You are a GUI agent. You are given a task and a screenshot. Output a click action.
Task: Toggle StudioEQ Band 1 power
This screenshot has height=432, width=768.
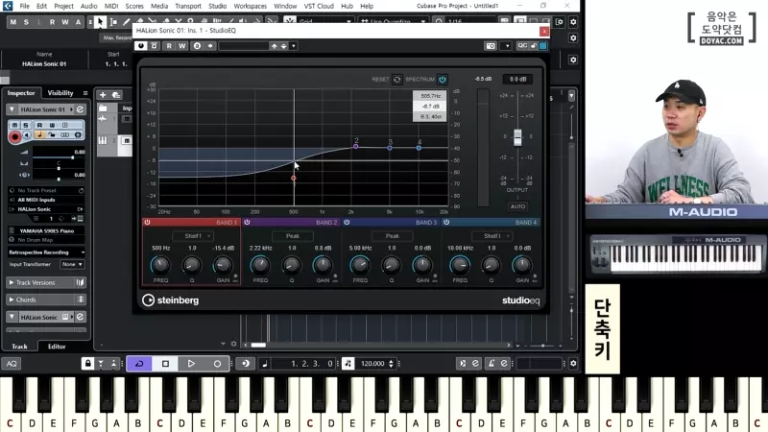147,223
